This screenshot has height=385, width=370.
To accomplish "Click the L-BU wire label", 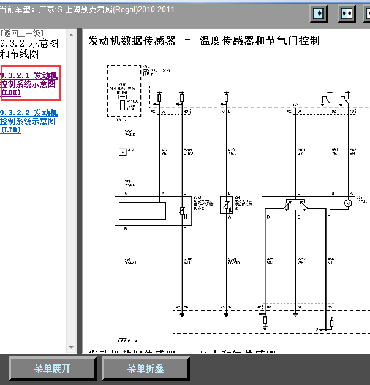I will coord(189,153).
